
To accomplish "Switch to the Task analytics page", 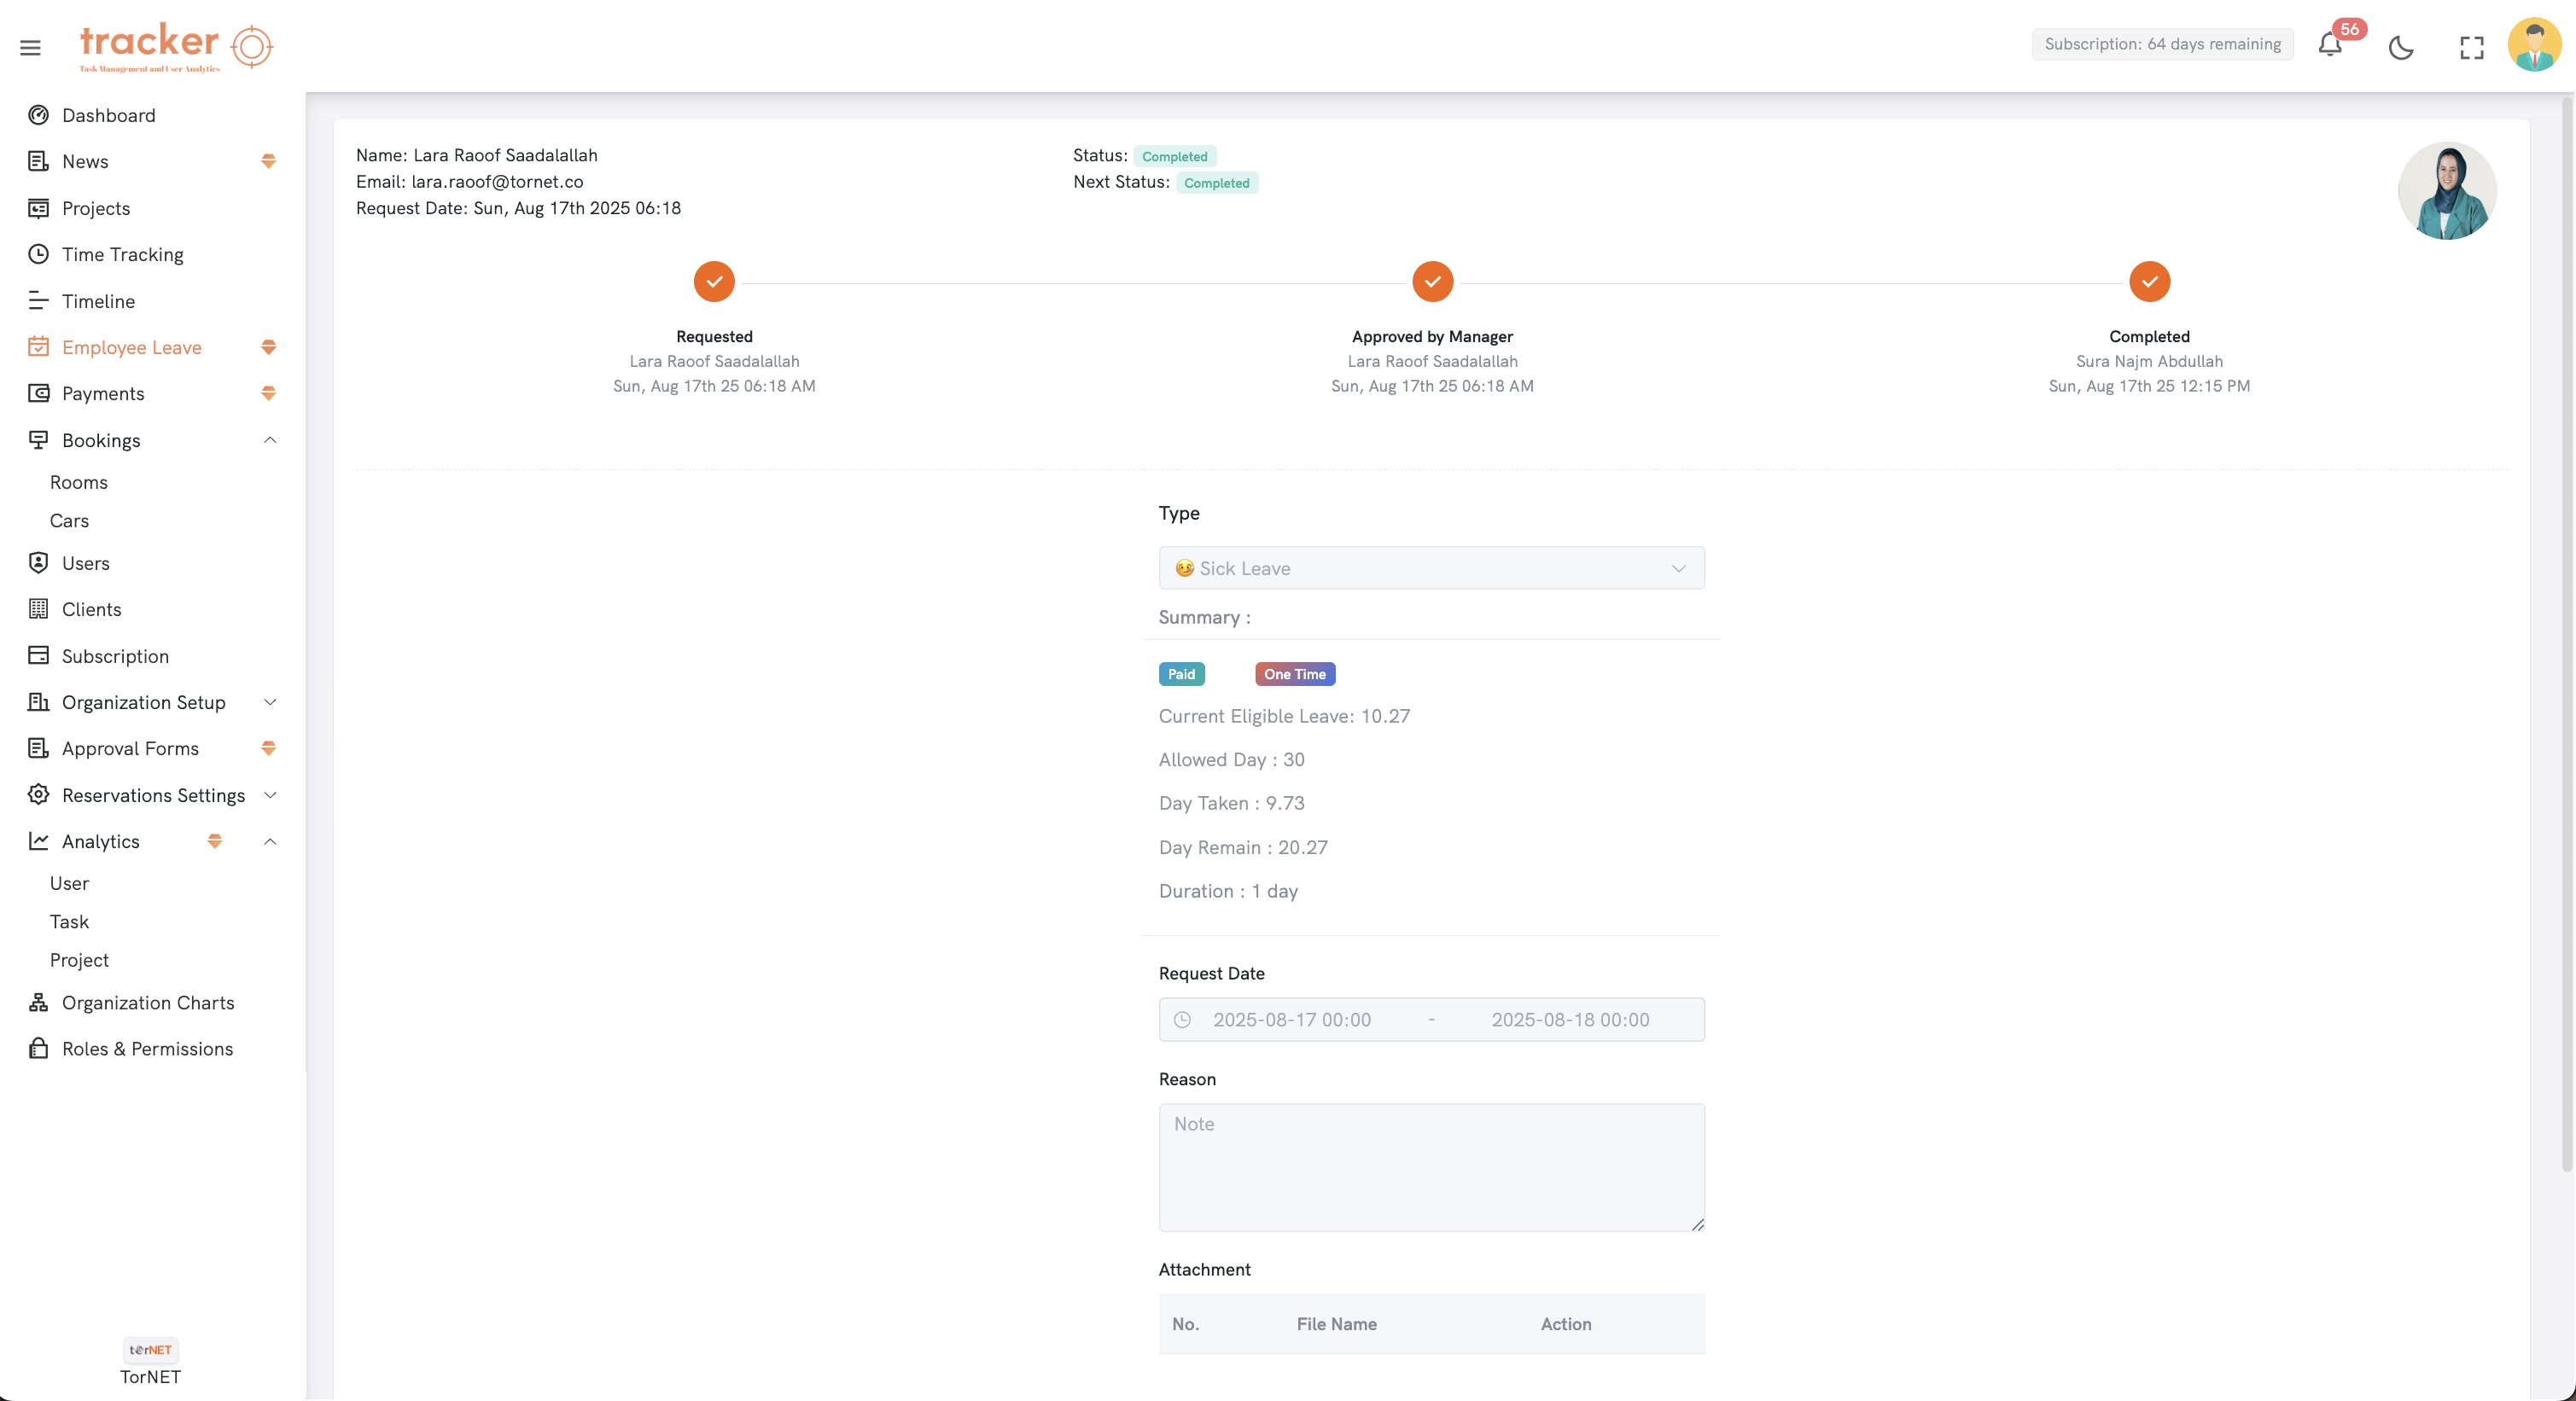I will (69, 921).
